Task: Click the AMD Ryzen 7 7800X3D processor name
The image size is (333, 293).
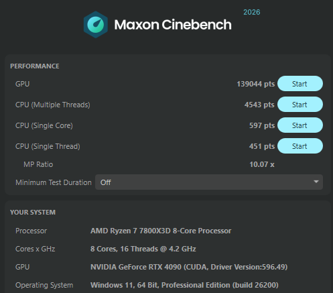Action: point(161,231)
